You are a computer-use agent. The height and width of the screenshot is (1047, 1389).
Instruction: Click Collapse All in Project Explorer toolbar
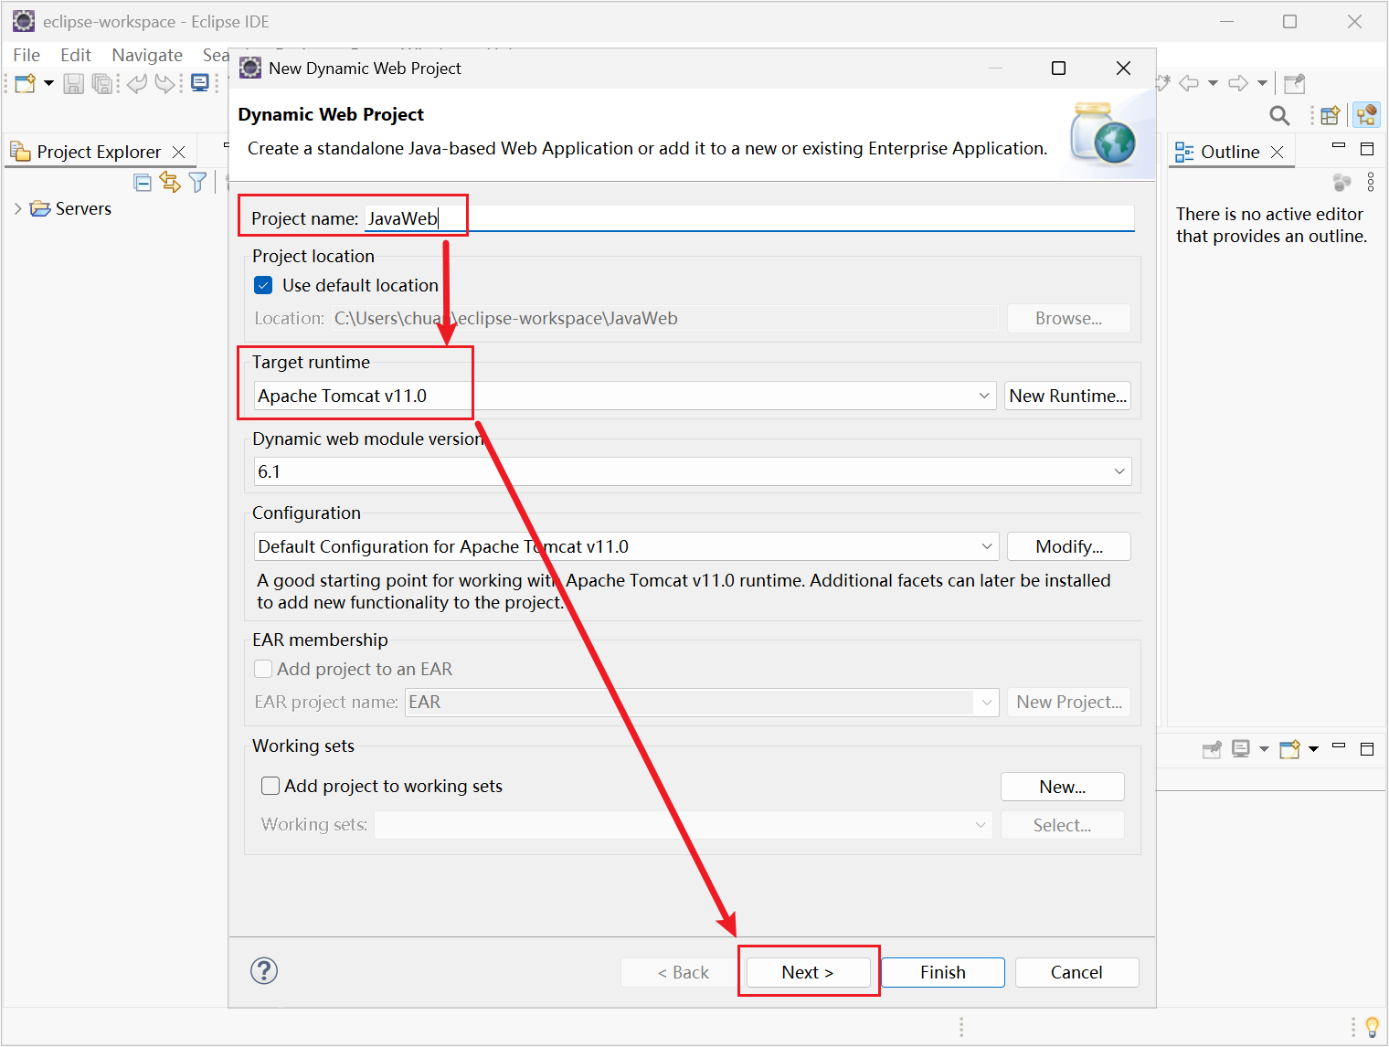143,182
